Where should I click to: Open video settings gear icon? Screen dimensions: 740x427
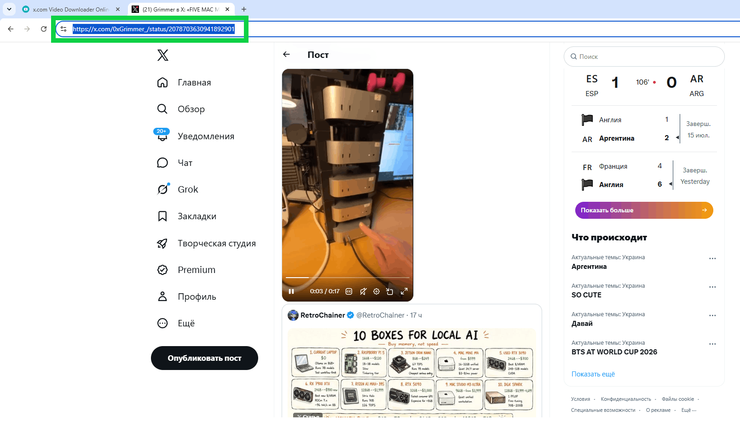point(376,291)
